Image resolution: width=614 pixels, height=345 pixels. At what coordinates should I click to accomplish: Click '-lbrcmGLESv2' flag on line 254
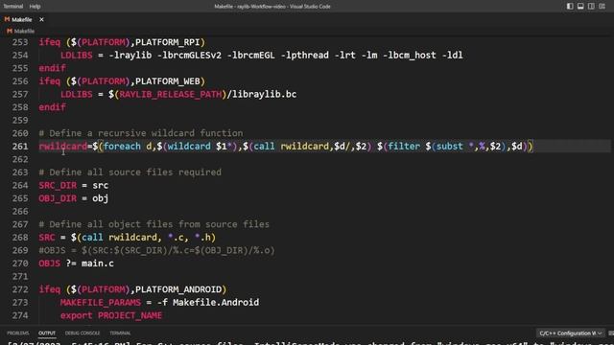click(189, 56)
